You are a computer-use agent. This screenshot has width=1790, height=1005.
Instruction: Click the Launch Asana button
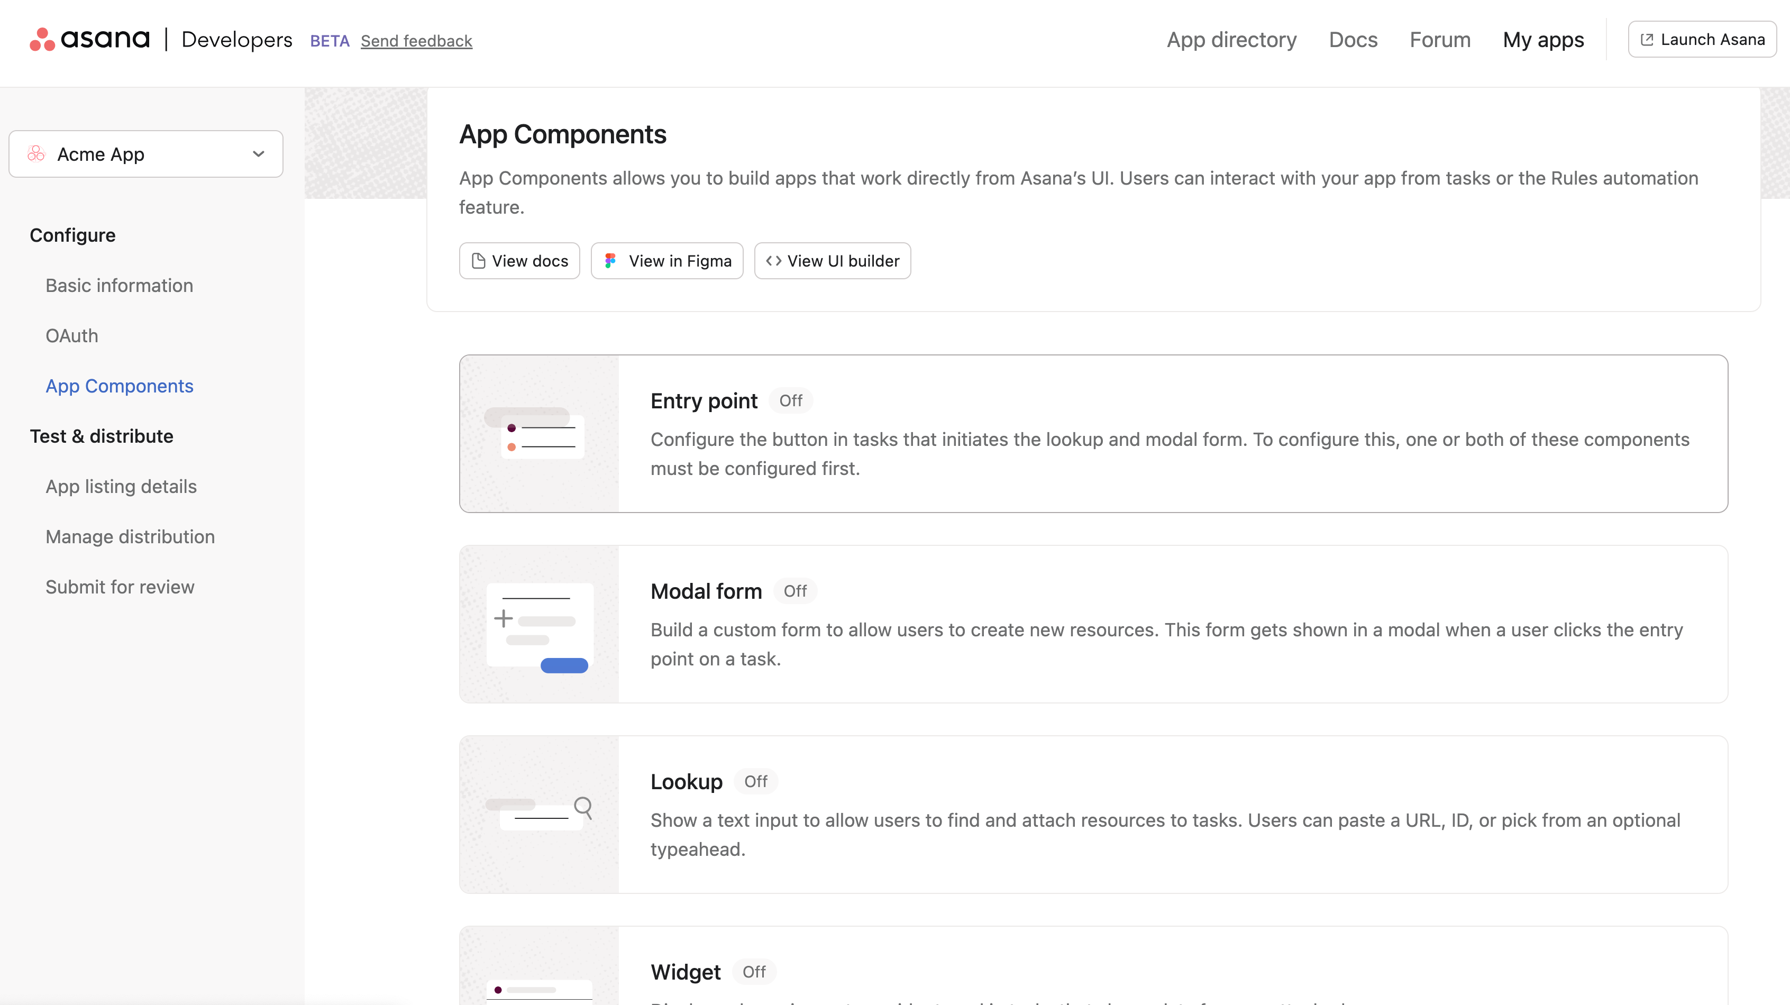click(x=1702, y=40)
